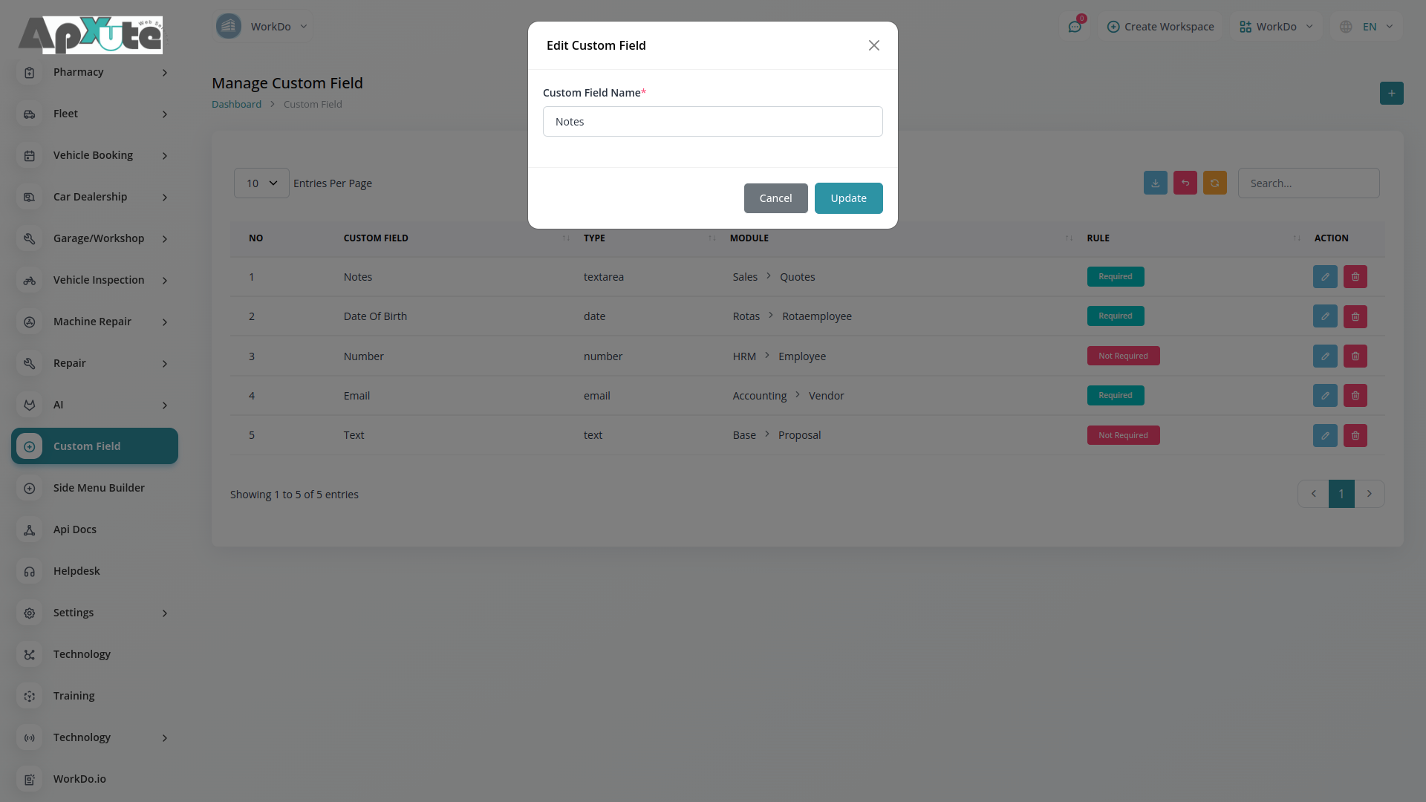
Task: Click the Cancel button in dialog
Action: point(775,198)
